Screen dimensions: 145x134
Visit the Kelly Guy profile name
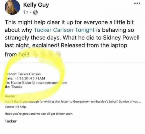pos(36,5)
